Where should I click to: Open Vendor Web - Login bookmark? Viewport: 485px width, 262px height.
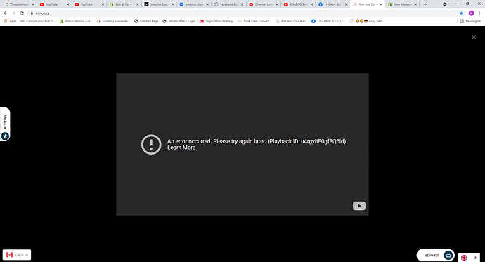(179, 21)
